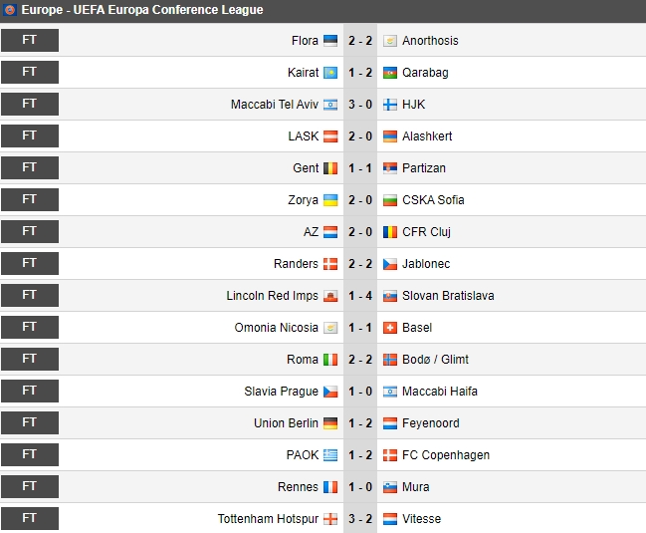
Task: Click the UEFA Europa Conference League logo icon
Action: tap(10, 10)
